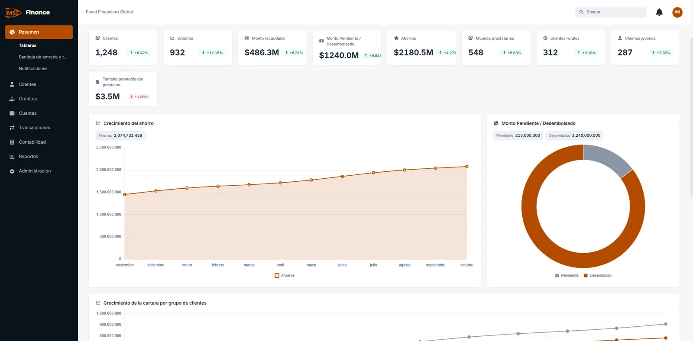Click the Monto recaudado money icon
This screenshot has width=693, height=341.
247,38
